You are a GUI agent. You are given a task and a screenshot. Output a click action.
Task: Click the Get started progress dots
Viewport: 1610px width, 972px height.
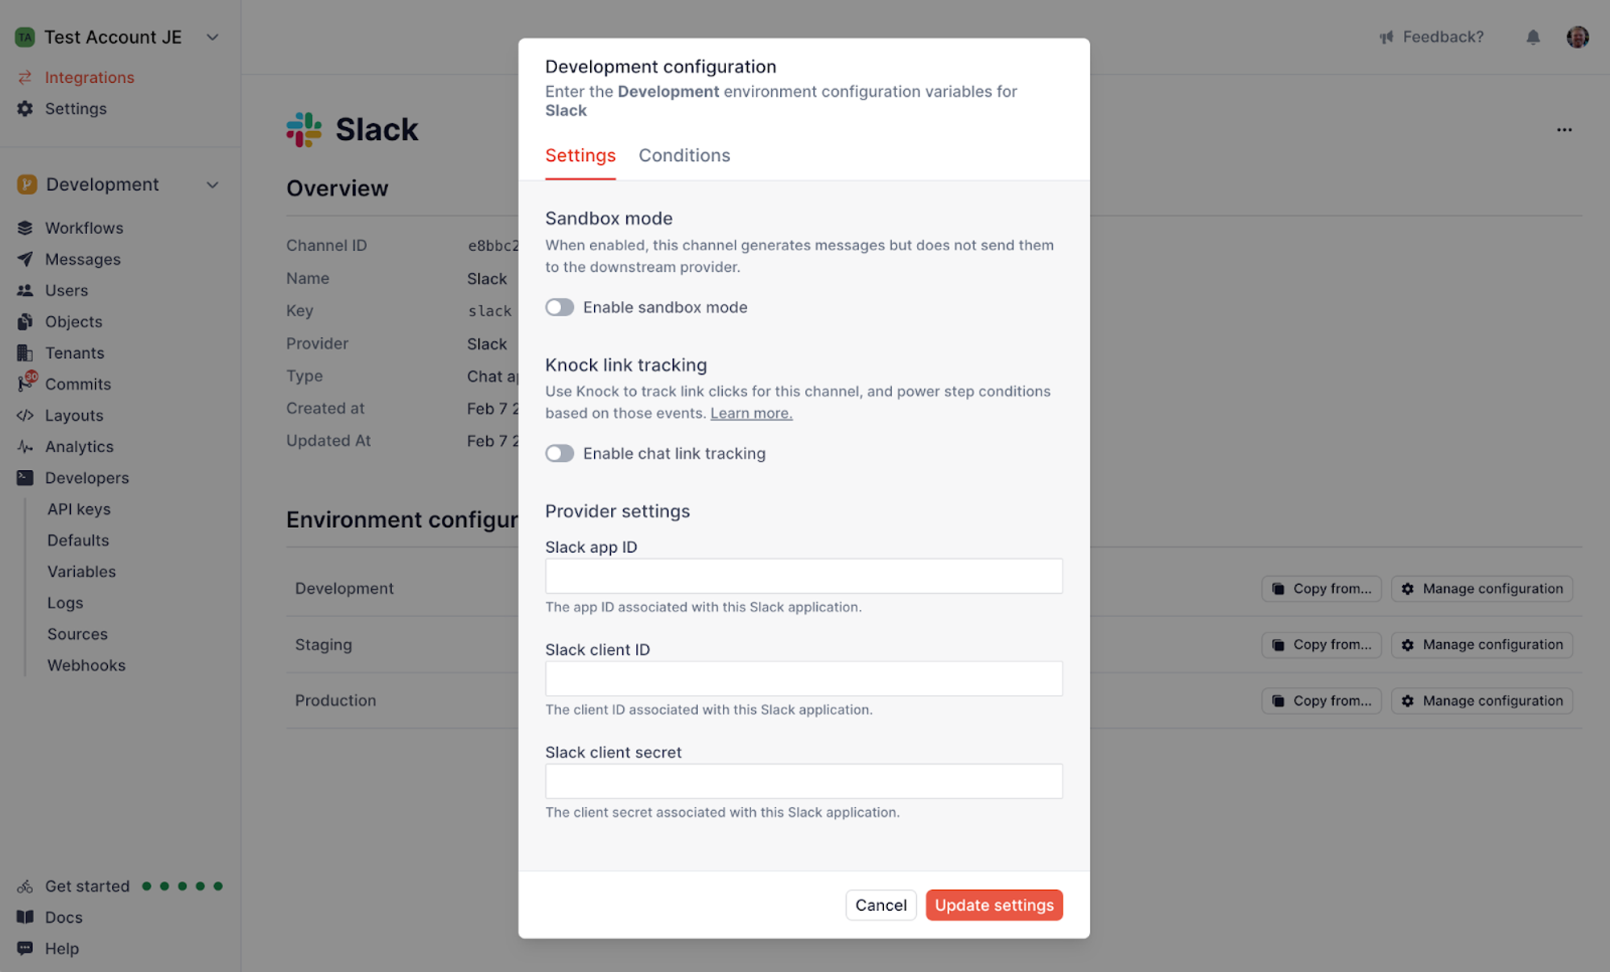pos(181,886)
